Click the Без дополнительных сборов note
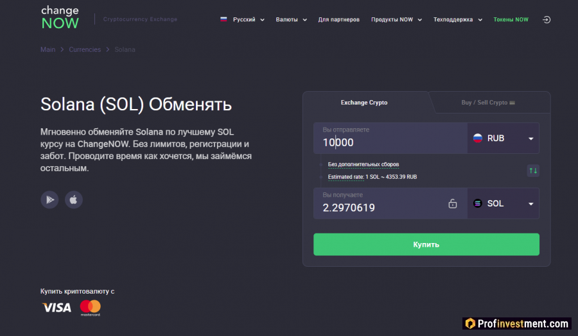The image size is (578, 336). 363,165
